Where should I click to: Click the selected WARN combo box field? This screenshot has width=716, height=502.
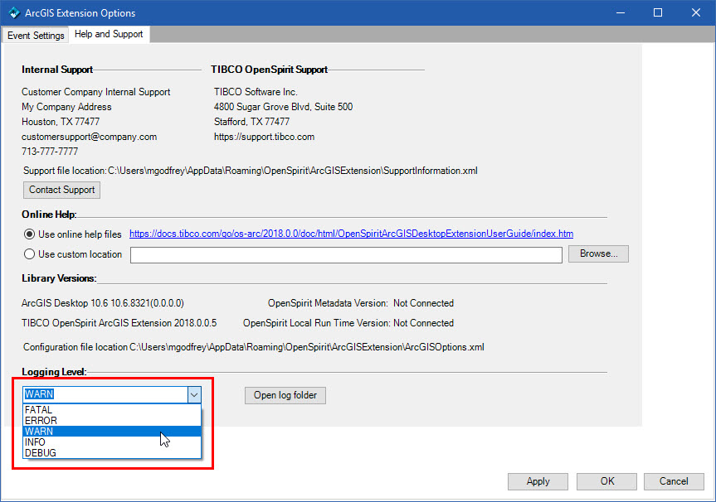tap(105, 394)
